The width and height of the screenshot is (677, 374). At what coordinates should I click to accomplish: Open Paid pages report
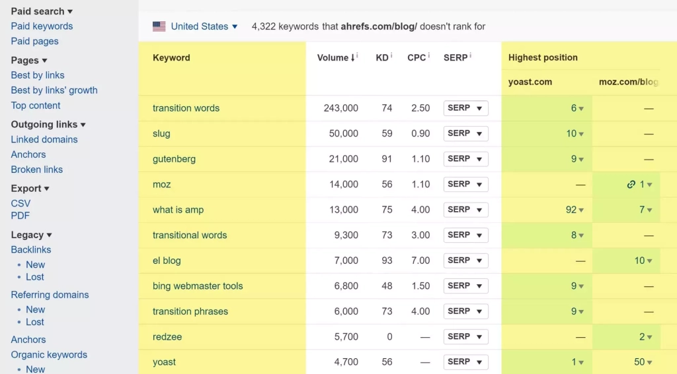pos(34,42)
